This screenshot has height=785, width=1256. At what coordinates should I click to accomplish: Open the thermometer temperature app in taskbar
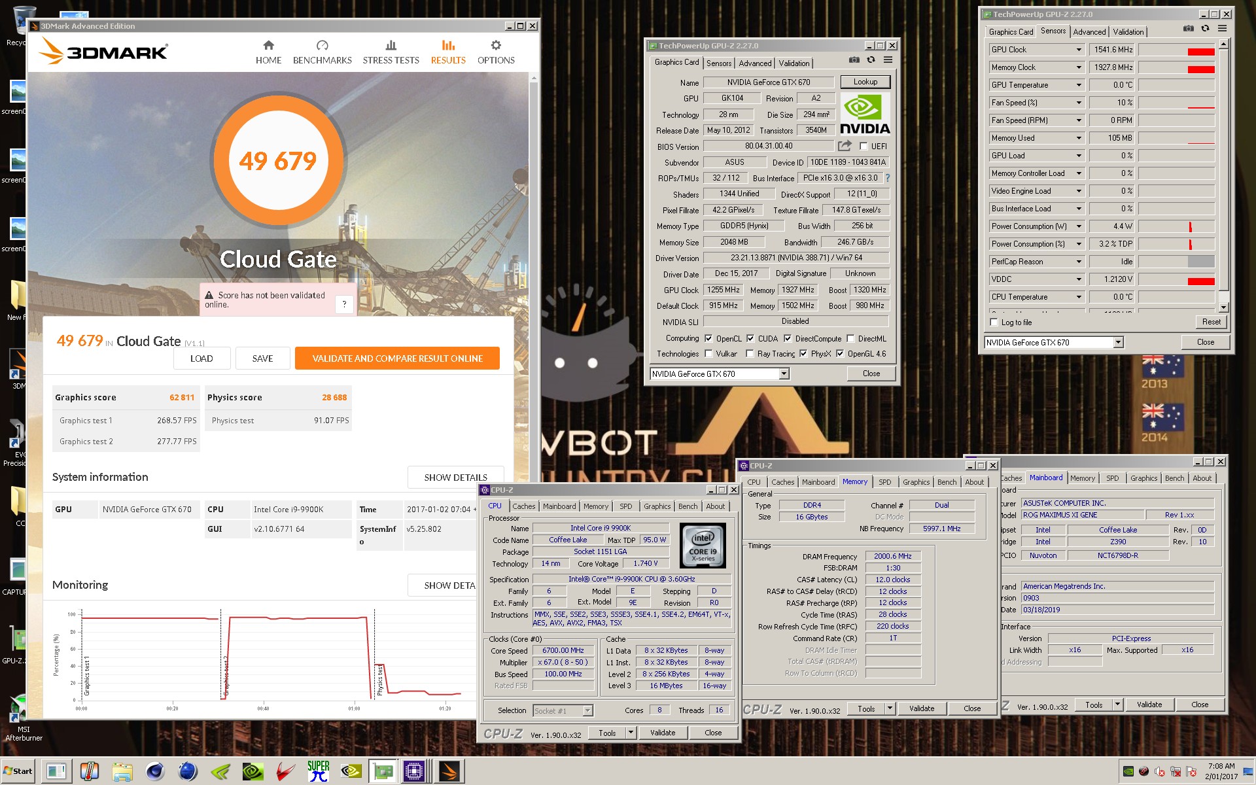click(x=90, y=772)
